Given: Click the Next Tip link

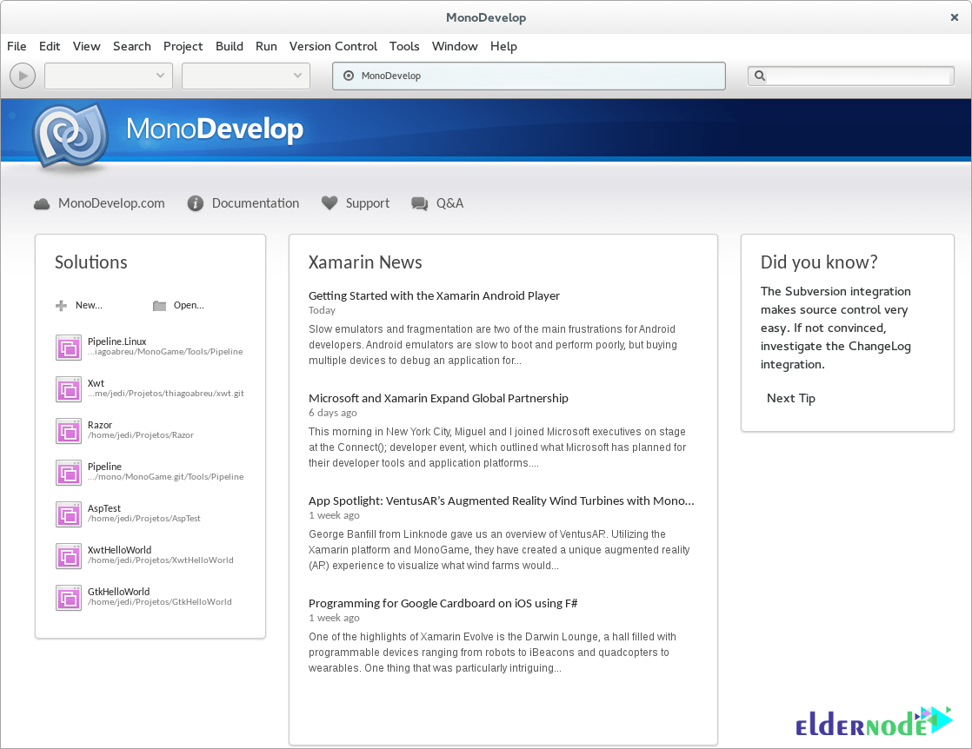Looking at the screenshot, I should 790,398.
